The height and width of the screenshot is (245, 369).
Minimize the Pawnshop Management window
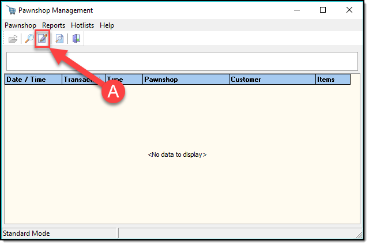[x=296, y=10]
